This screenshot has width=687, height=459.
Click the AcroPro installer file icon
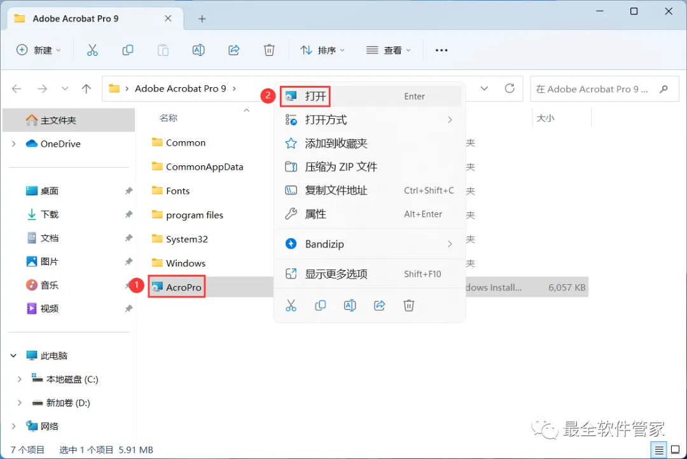157,287
